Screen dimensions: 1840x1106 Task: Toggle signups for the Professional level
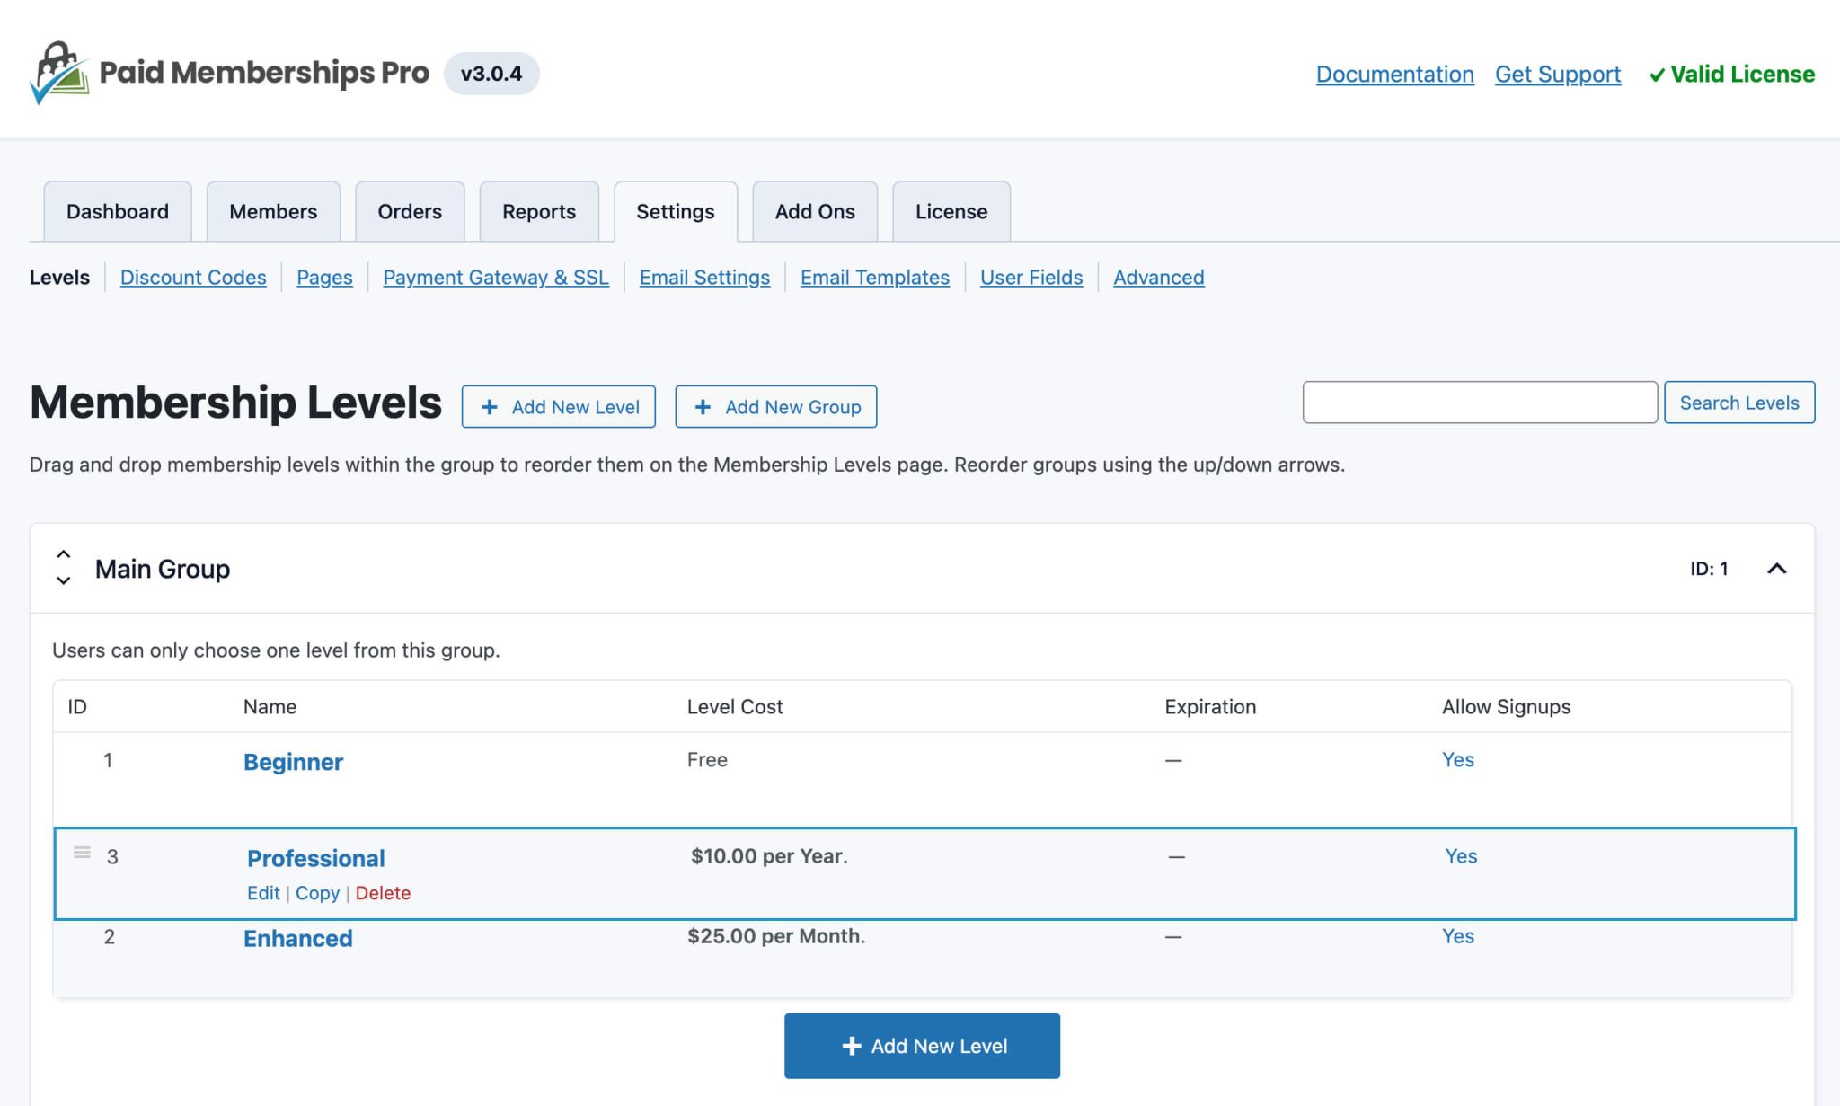coord(1461,856)
